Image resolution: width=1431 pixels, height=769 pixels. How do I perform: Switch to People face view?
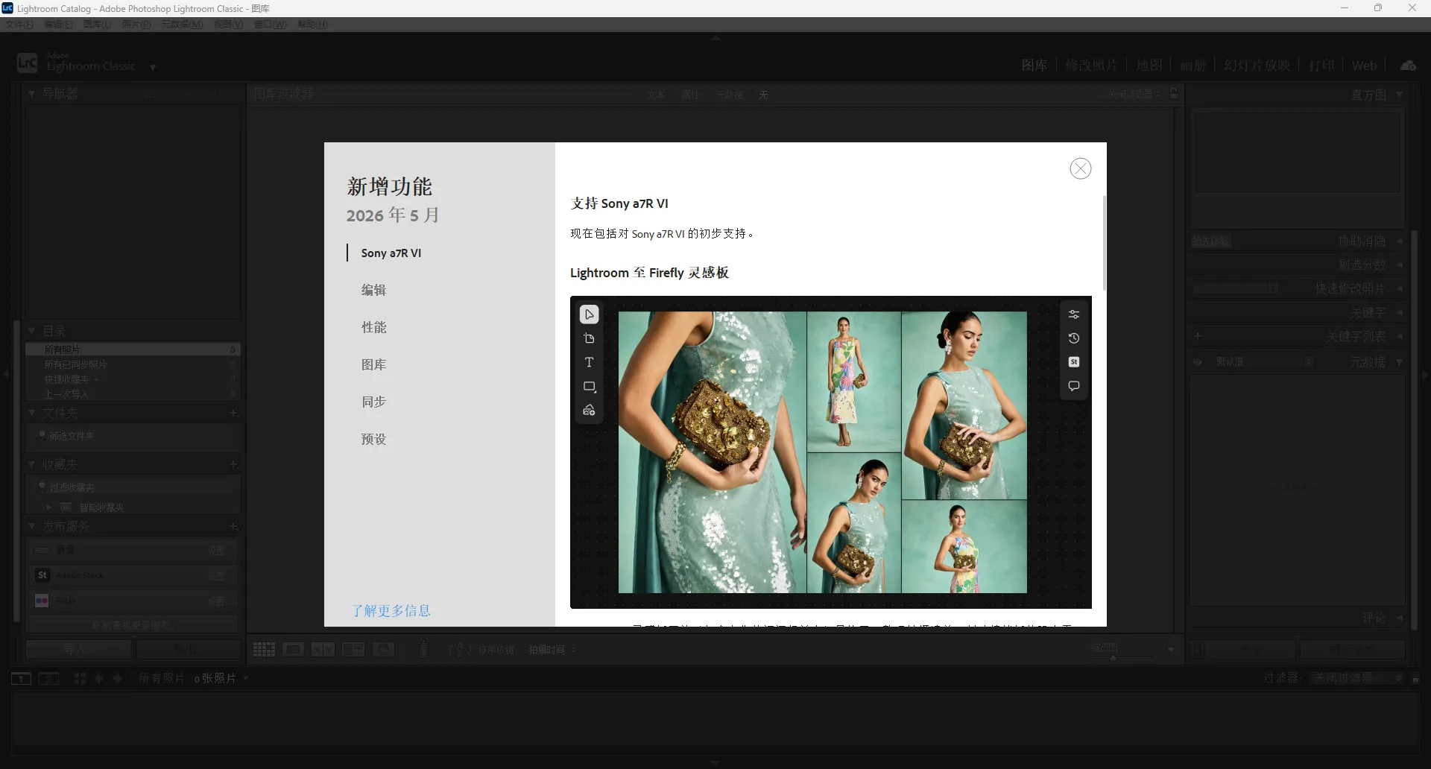383,650
